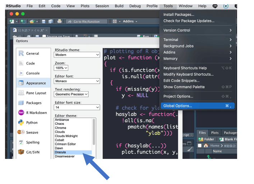Image resolution: width=254 pixels, height=184 pixels.
Task: Switch to the Plots tab
Action: click(215, 133)
